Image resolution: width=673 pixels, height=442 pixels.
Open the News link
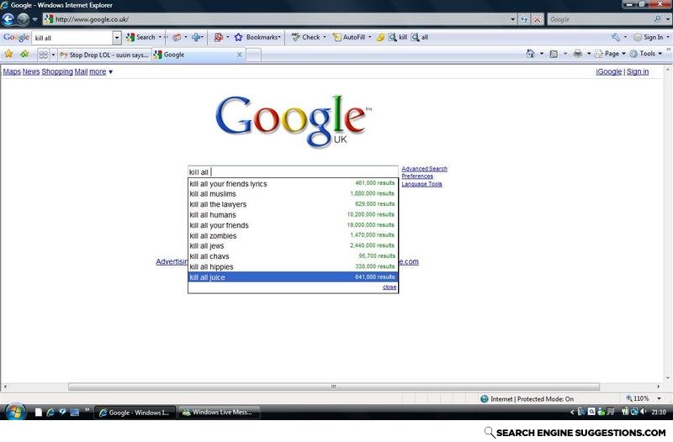31,71
